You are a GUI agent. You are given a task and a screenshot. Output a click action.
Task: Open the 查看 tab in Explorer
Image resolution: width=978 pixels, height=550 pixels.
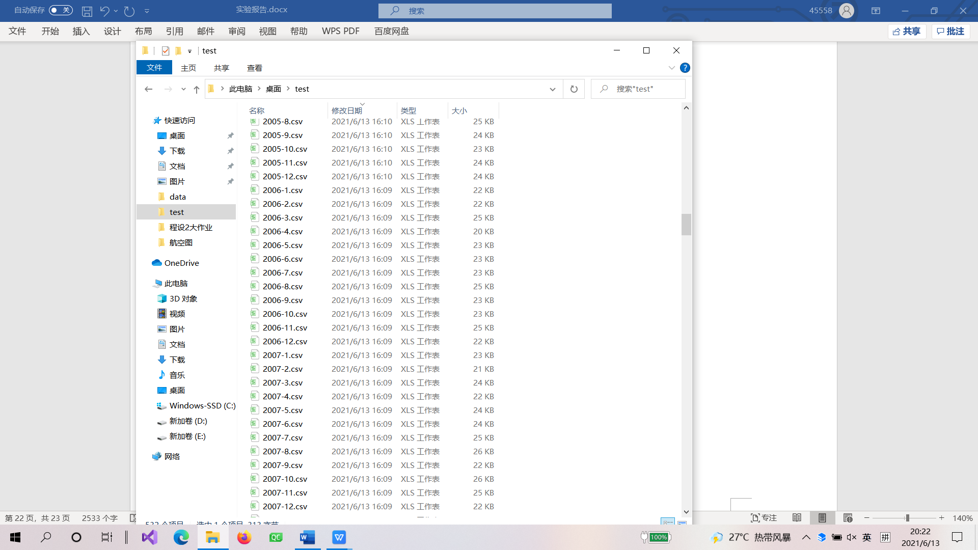point(254,68)
